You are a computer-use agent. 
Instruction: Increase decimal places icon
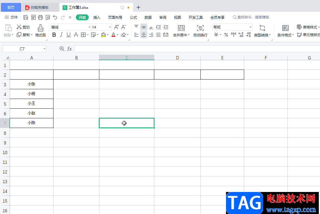[241, 35]
